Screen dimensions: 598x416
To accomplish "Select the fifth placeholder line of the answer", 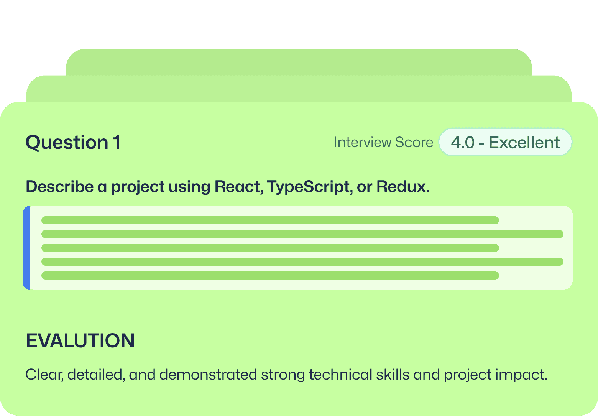I will tap(270, 275).
